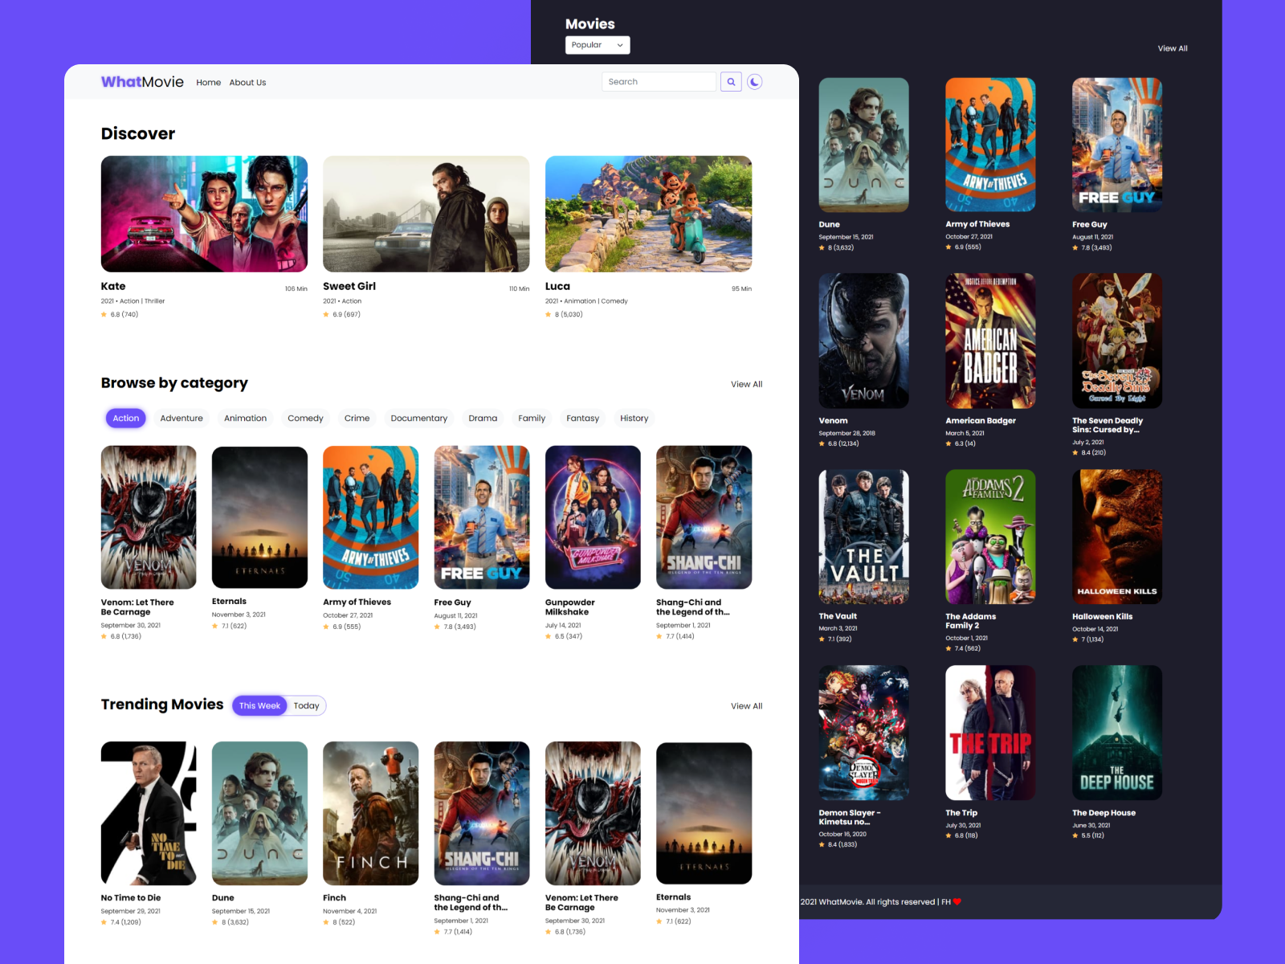Open the Home nav link
This screenshot has height=964, width=1285.
click(x=209, y=83)
